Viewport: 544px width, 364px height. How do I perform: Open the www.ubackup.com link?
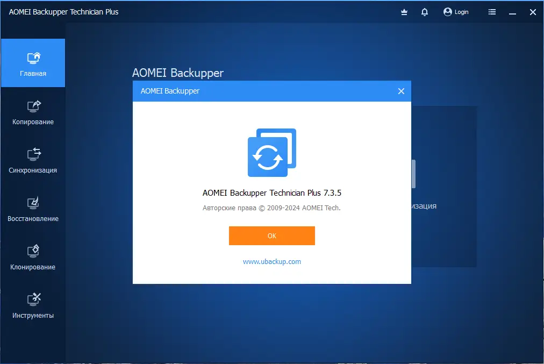click(272, 262)
